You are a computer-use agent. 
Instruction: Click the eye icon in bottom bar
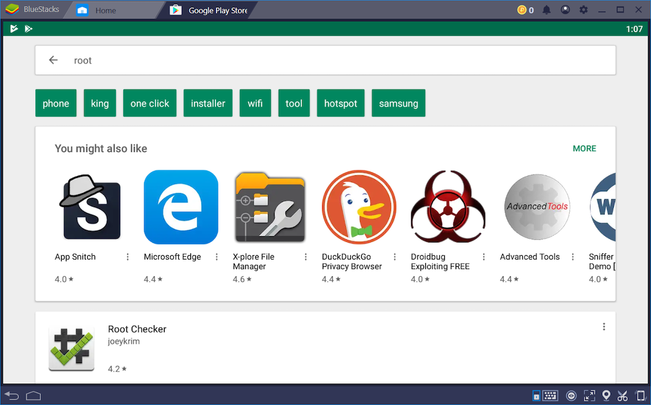572,396
